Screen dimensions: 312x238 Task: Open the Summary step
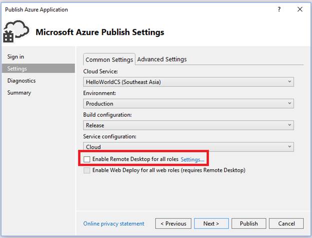point(19,93)
